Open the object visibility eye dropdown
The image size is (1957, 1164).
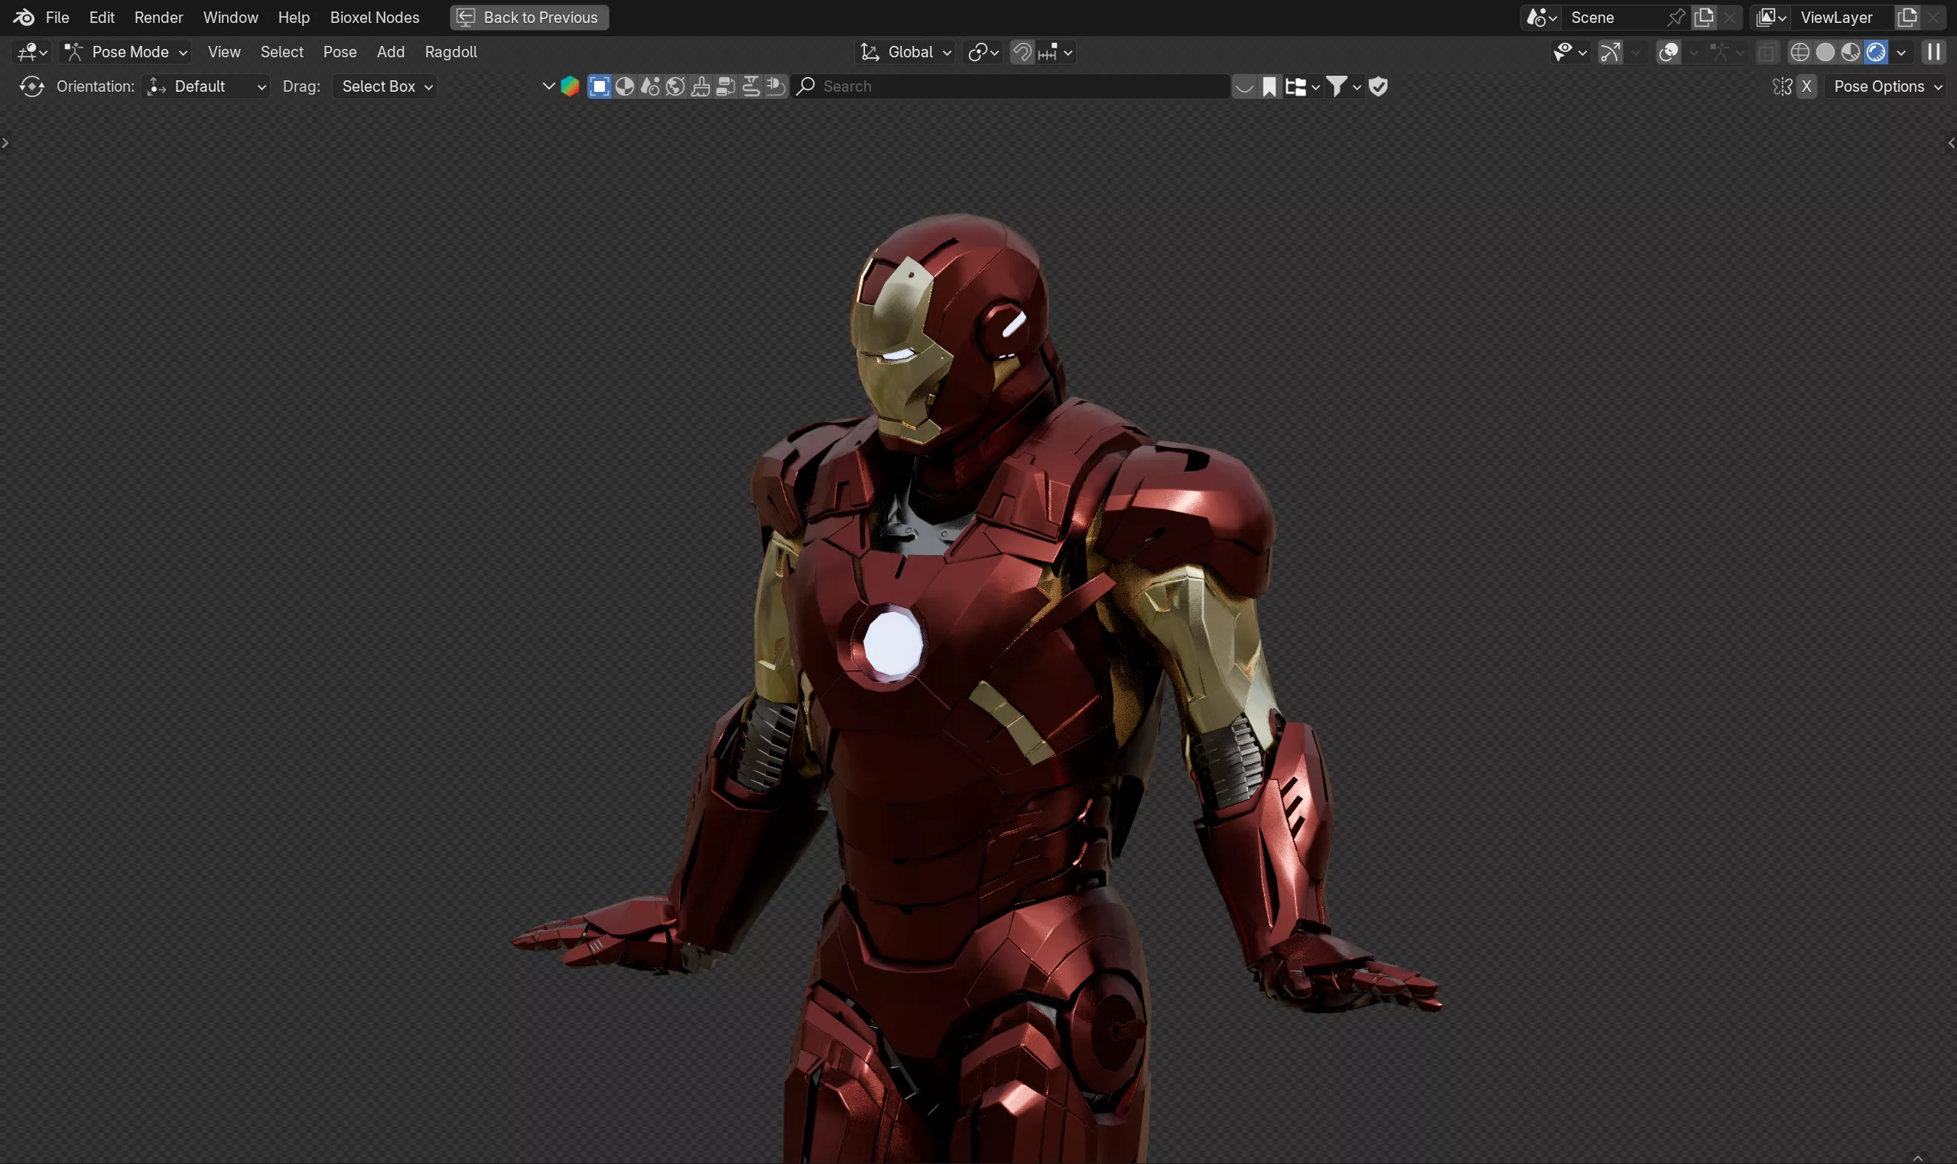tap(1569, 52)
